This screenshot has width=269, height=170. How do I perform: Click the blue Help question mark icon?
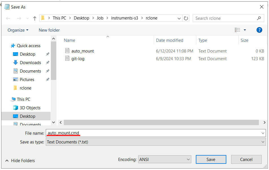tap(259, 30)
